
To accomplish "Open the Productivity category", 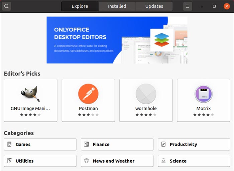I will (x=194, y=144).
